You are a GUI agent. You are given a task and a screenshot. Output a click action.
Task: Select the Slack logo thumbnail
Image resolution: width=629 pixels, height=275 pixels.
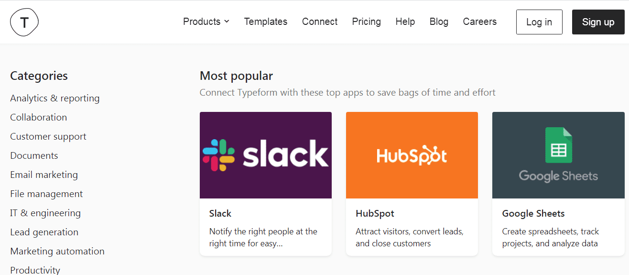(x=266, y=155)
